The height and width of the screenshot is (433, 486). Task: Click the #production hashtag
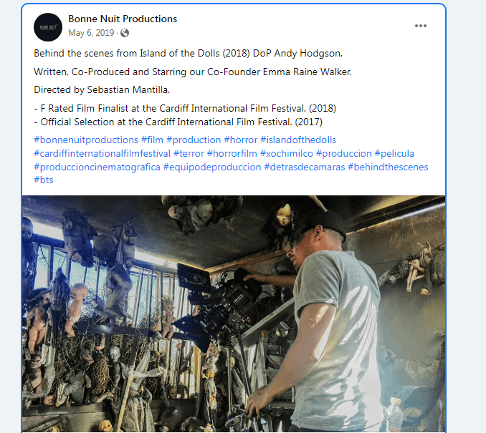194,140
